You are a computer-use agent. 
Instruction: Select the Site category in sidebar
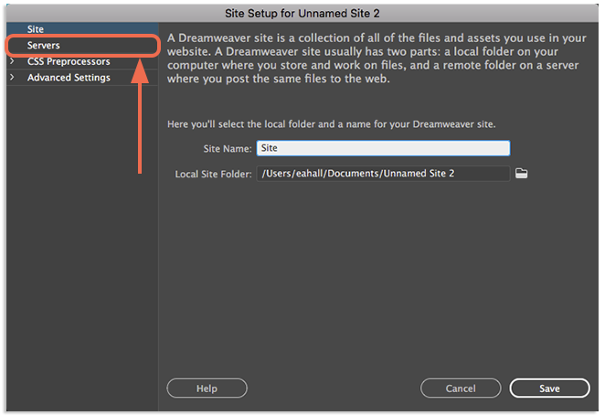click(x=82, y=29)
